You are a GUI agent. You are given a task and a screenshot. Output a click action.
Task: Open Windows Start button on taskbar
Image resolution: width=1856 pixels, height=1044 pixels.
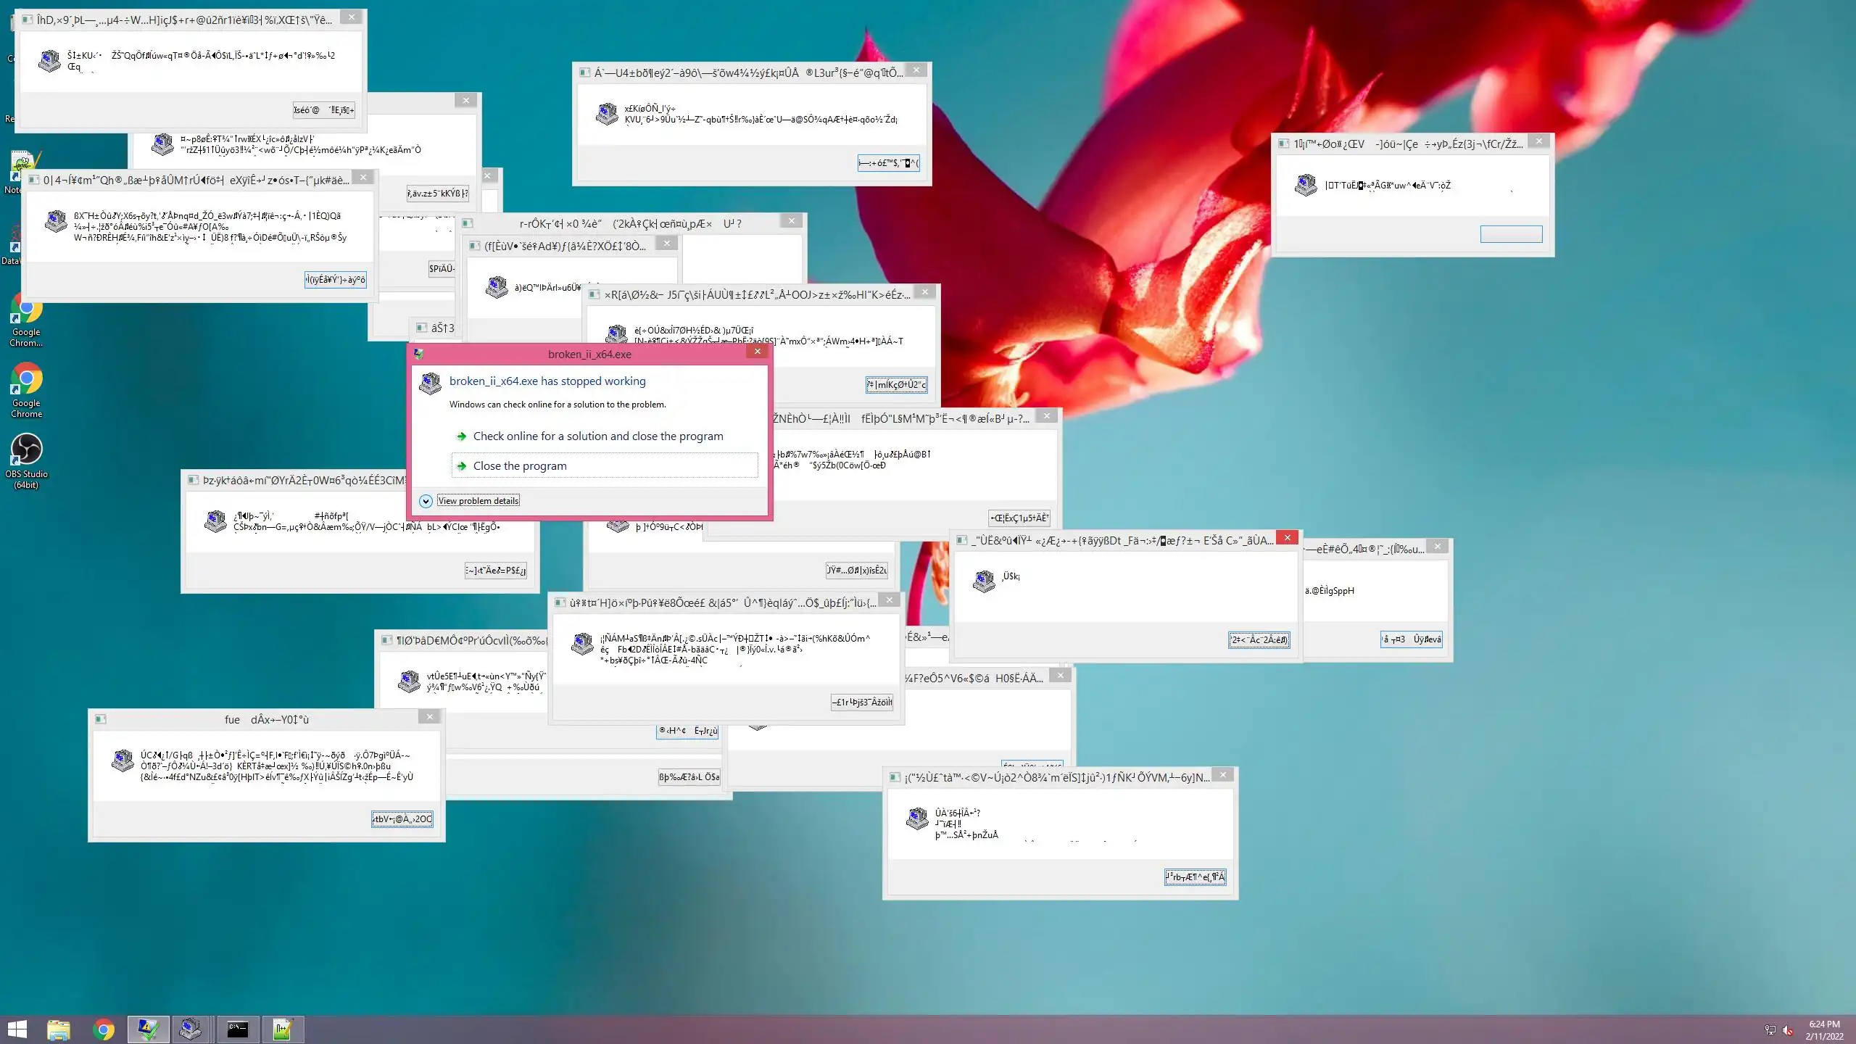click(17, 1029)
